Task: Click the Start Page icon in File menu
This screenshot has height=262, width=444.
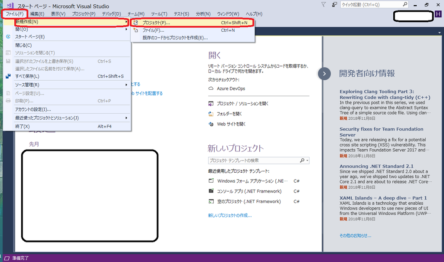Action: coord(8,36)
